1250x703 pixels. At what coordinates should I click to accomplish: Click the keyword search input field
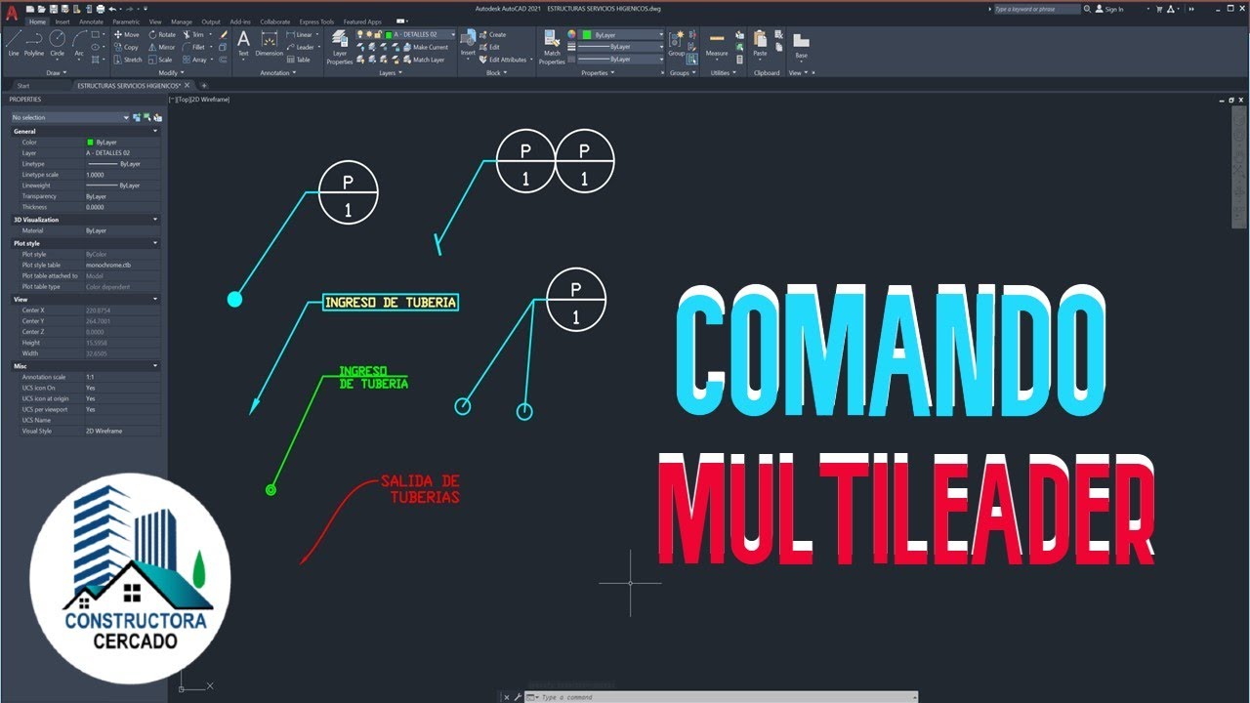pyautogui.click(x=1037, y=9)
